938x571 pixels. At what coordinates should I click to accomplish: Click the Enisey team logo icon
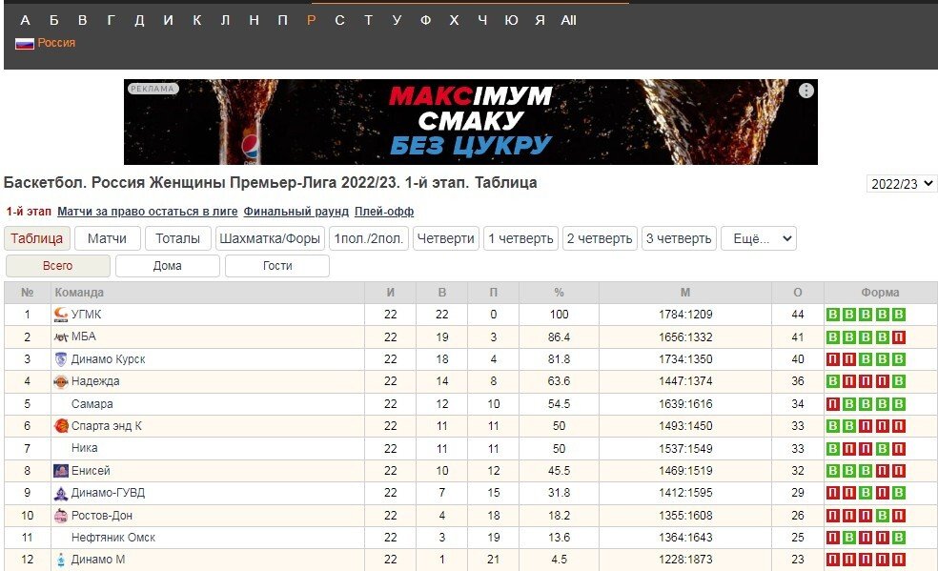pyautogui.click(x=61, y=471)
